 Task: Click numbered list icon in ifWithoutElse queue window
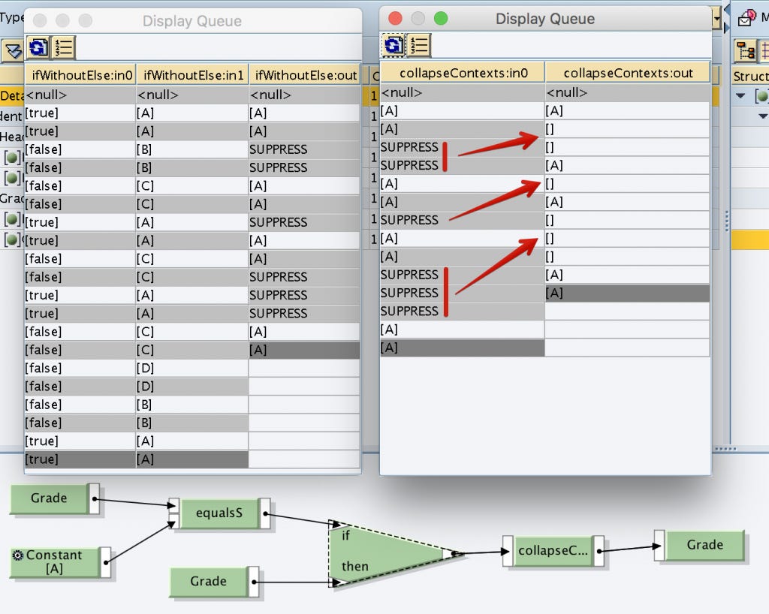coord(63,48)
